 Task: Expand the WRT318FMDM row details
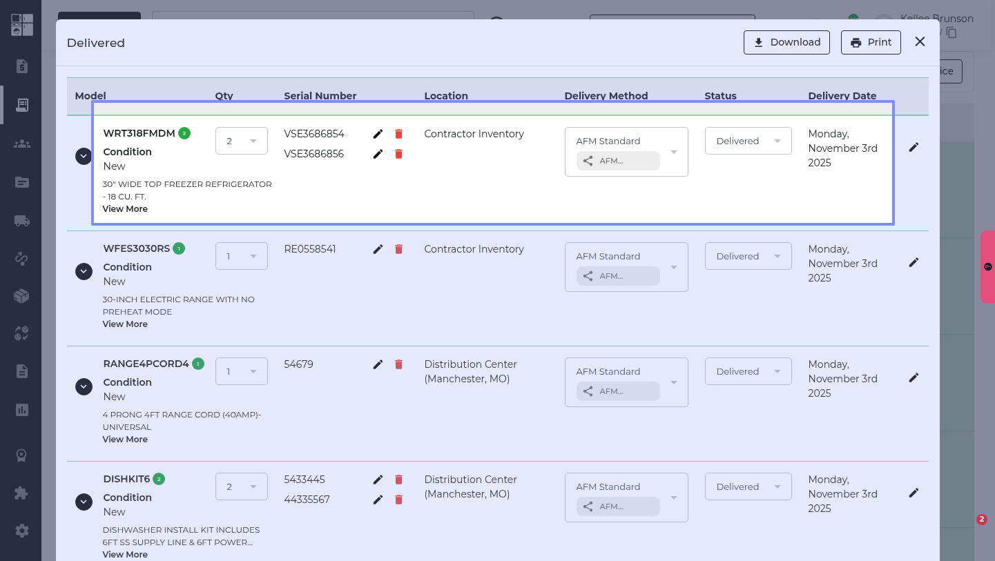click(x=84, y=157)
